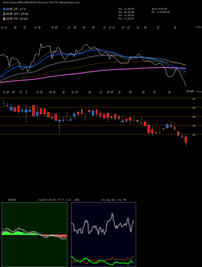Click the white DOW MT legend swatch

pos(4,14)
